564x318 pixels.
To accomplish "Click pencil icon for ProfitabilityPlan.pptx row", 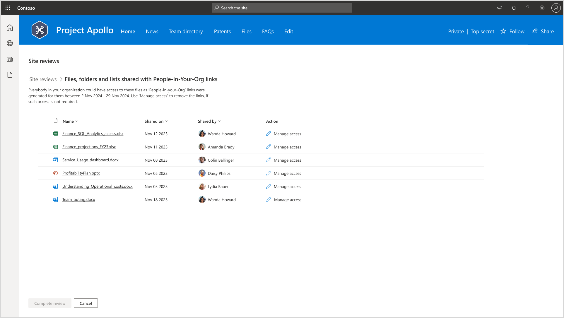I will coord(269,173).
